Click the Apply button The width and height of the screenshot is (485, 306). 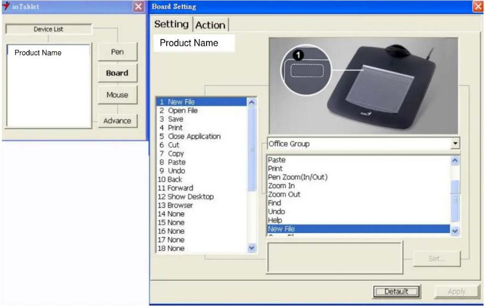457,292
